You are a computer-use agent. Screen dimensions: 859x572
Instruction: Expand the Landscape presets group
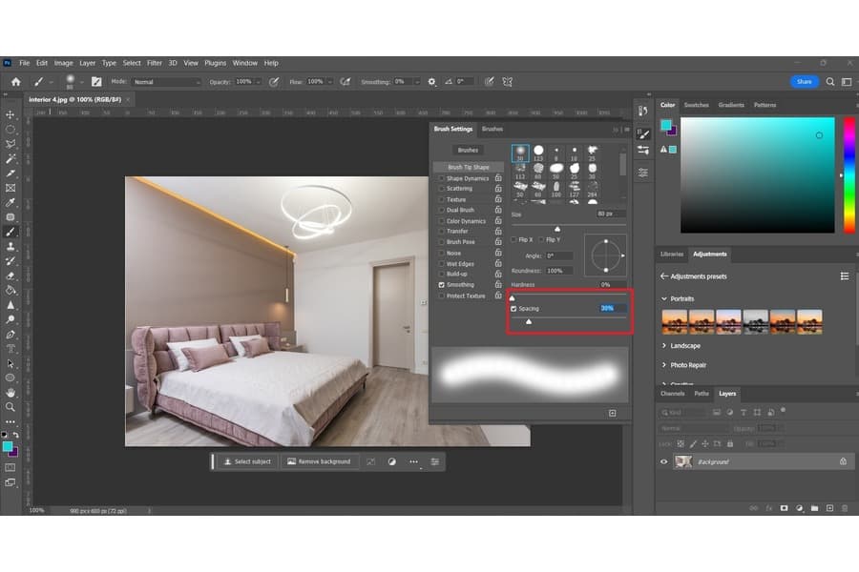pos(664,346)
